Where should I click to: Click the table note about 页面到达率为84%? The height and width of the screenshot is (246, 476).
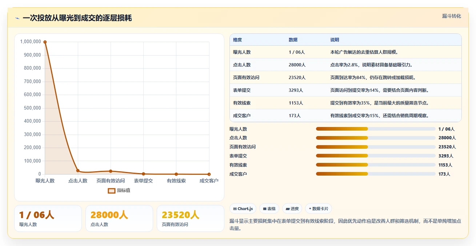(x=373, y=78)
